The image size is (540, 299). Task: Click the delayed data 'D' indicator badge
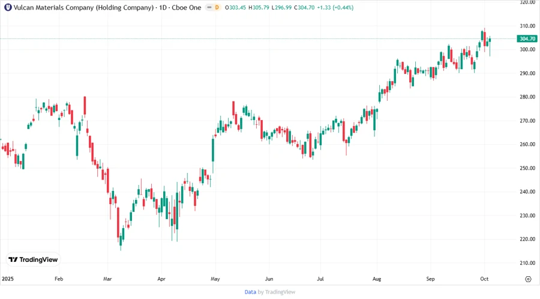click(x=217, y=7)
